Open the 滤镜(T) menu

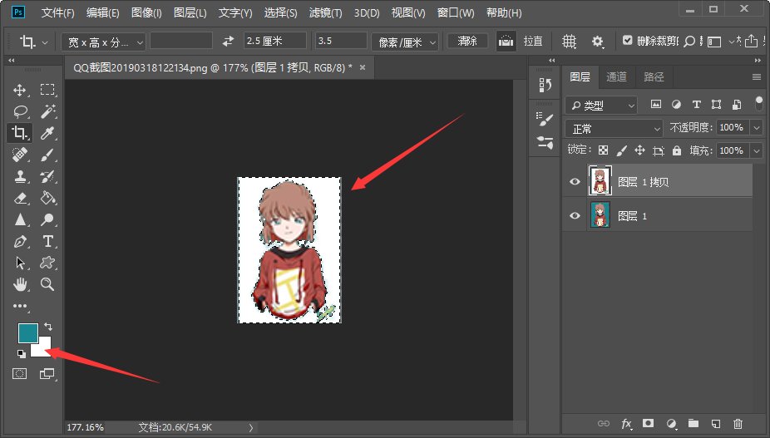click(326, 12)
